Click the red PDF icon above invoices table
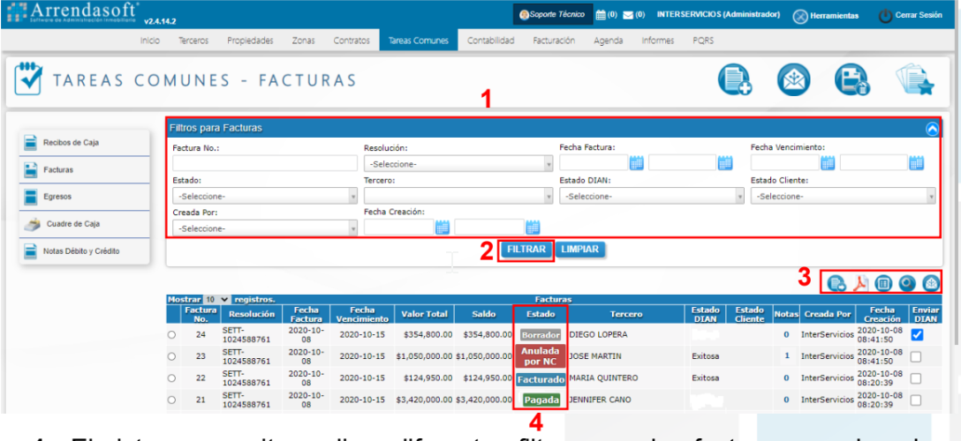 tap(862, 282)
